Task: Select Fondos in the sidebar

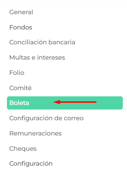Action: pyautogui.click(x=21, y=27)
